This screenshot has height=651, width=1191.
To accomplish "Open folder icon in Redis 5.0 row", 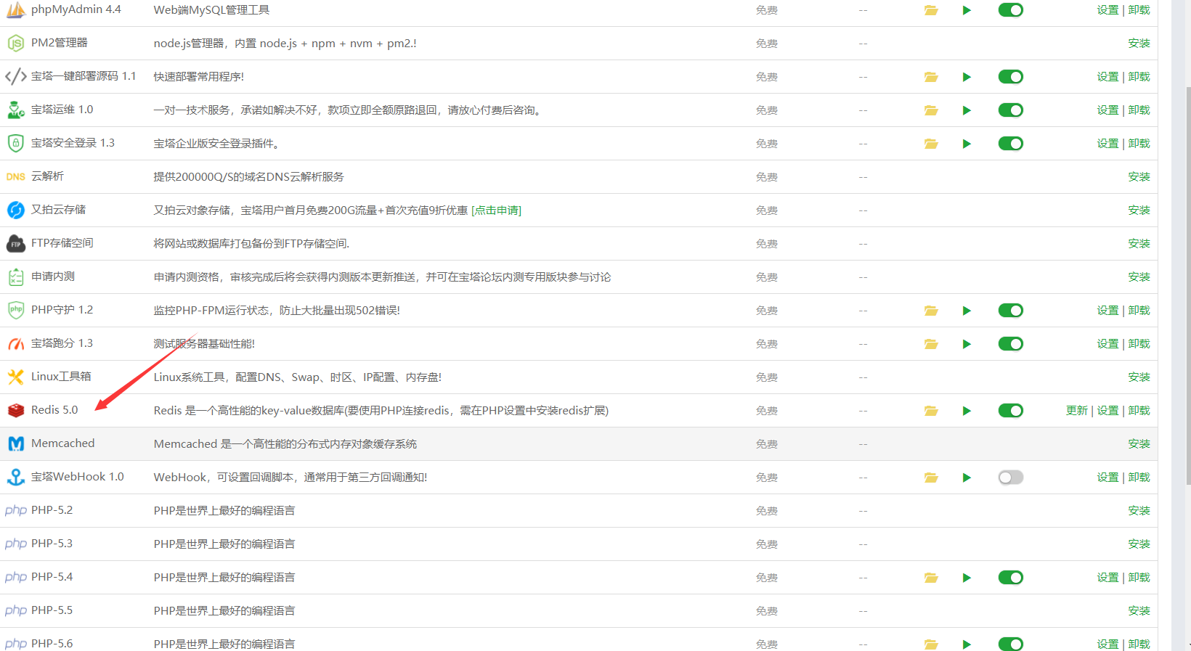I will 931,411.
